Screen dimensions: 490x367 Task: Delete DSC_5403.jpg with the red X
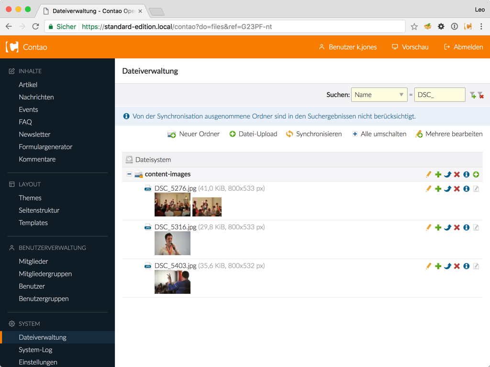coord(457,266)
